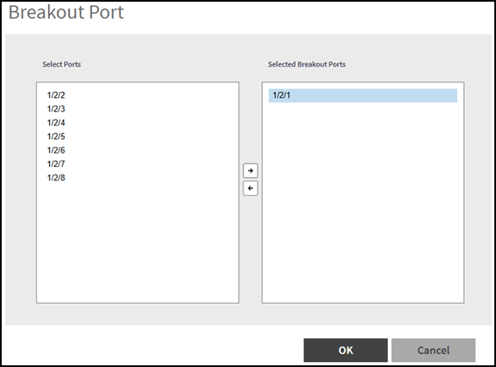This screenshot has height=367, width=496.
Task: Pick port 1/2/5 in the left list
Action: click(56, 137)
